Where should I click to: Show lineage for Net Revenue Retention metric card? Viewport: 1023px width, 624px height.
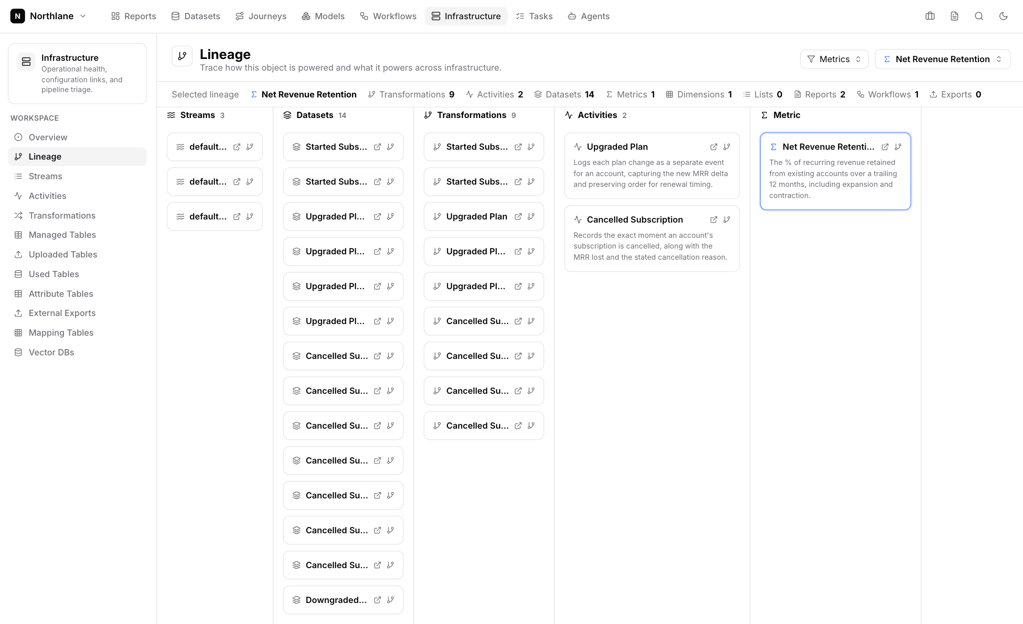(x=898, y=147)
